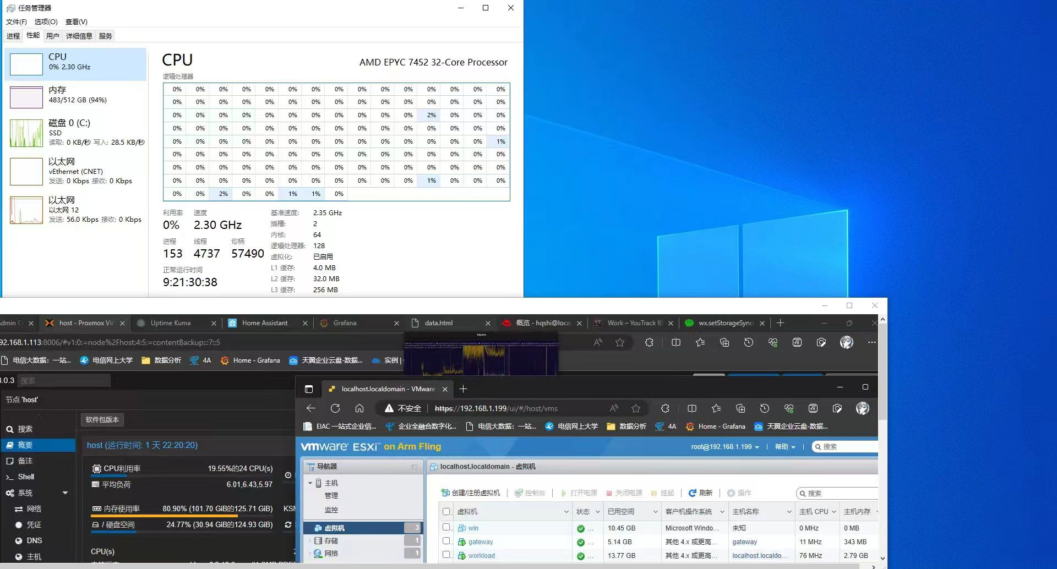Open 数据分析 bookmark folder in Proxmox browser
Screen dimensions: 1057x569
click(161, 360)
